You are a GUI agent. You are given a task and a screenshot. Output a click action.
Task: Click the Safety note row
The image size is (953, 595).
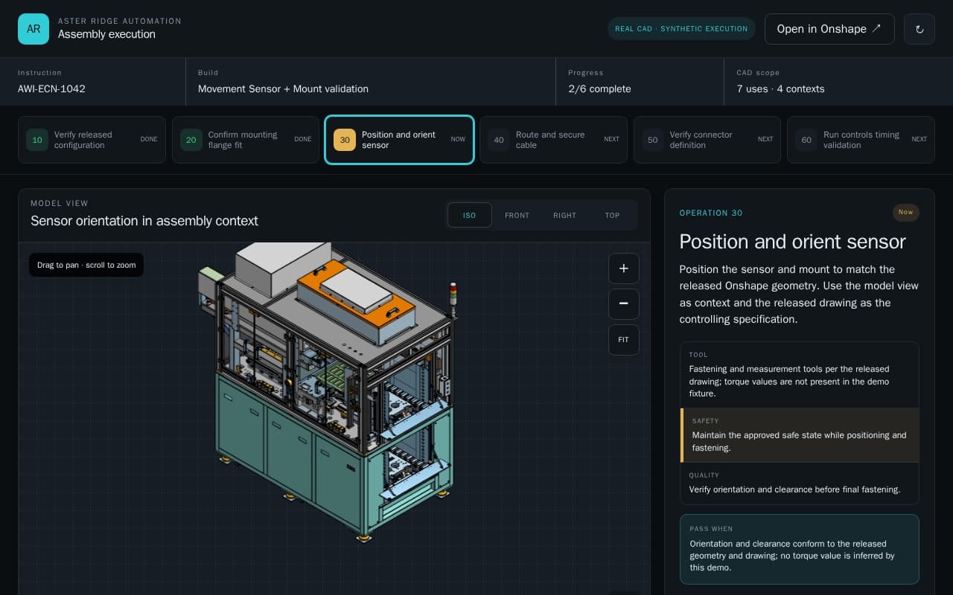(x=800, y=435)
